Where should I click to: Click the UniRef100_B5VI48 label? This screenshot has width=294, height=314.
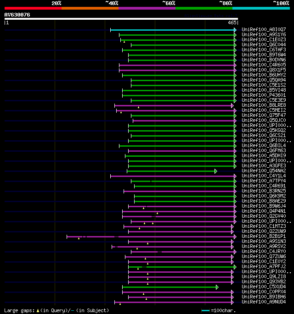[x=264, y=90]
